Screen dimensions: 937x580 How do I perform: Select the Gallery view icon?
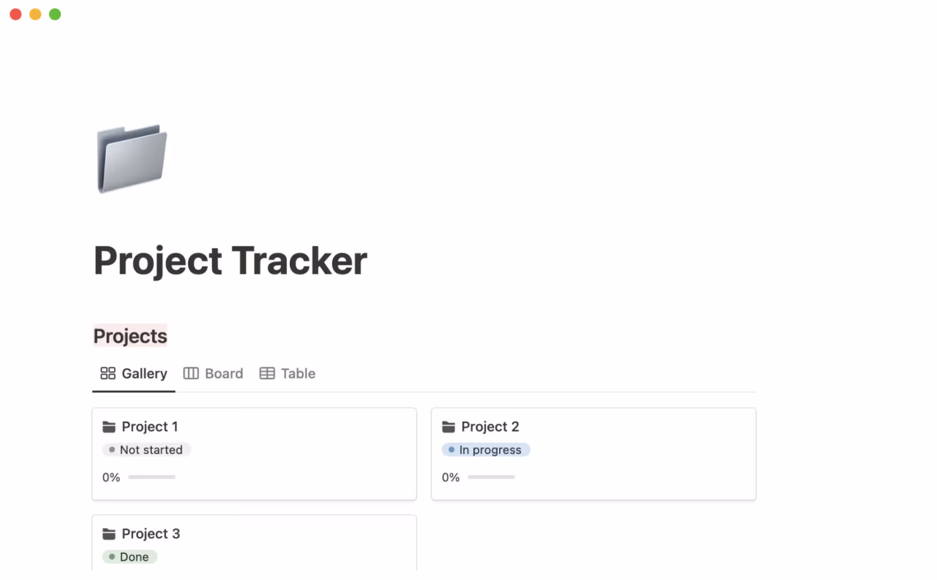[x=108, y=373]
